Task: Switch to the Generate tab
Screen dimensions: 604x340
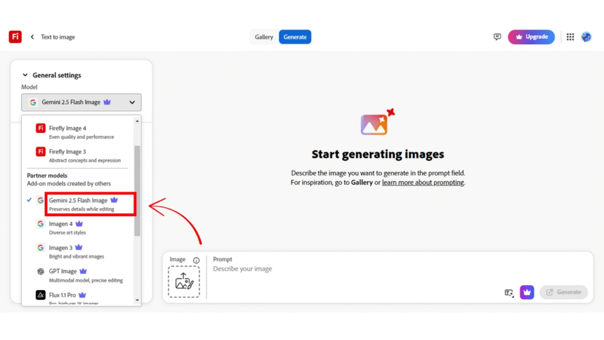Action: (x=295, y=37)
